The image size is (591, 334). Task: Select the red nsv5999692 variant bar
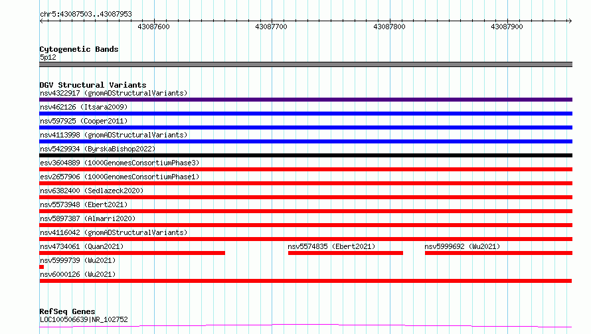pos(499,253)
